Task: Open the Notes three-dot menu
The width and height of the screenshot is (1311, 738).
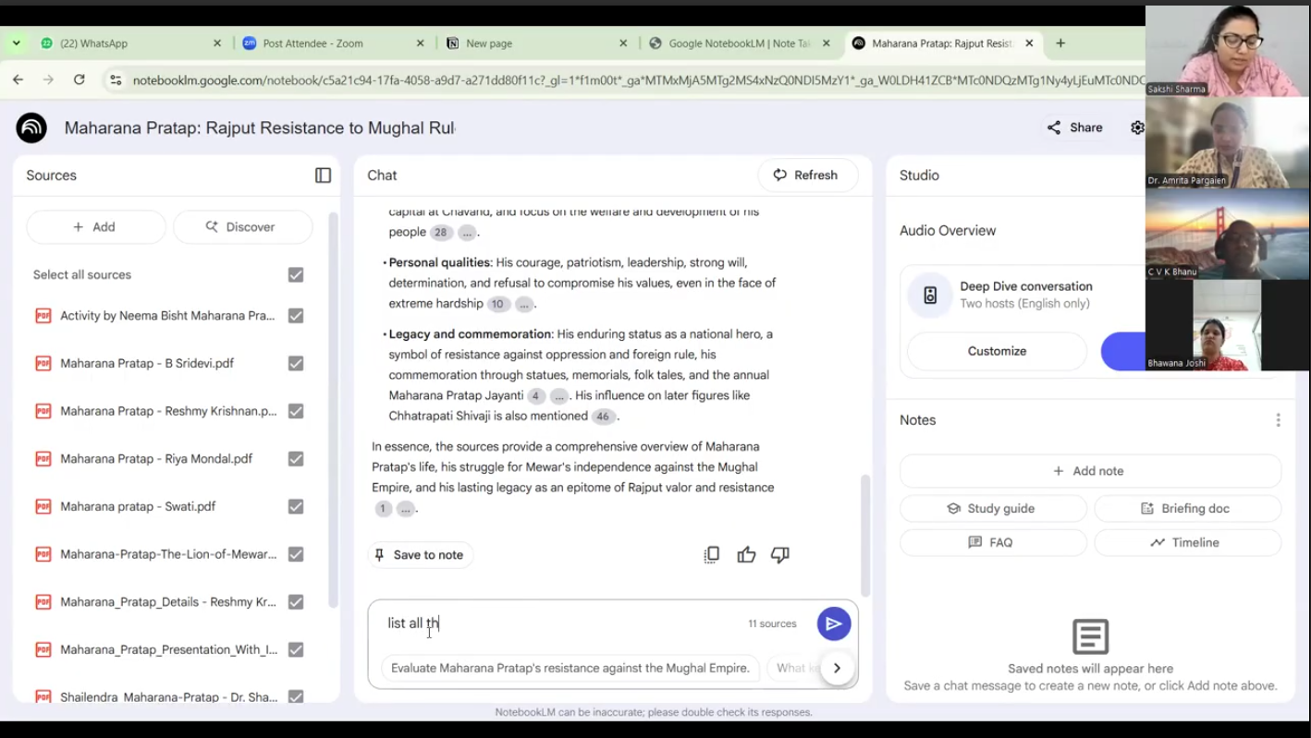Action: coord(1278,420)
